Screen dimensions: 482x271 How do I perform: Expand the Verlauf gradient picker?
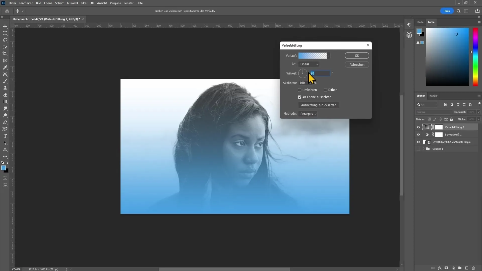point(329,55)
